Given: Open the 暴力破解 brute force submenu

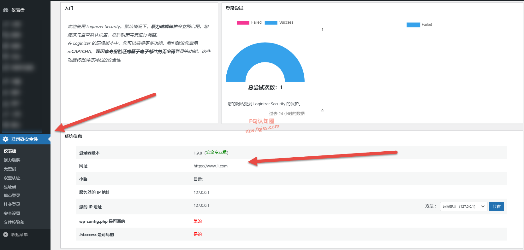Looking at the screenshot, I should [x=12, y=160].
